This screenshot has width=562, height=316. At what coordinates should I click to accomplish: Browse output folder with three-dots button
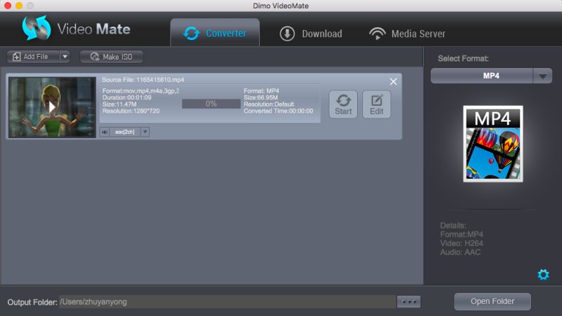[x=409, y=302]
